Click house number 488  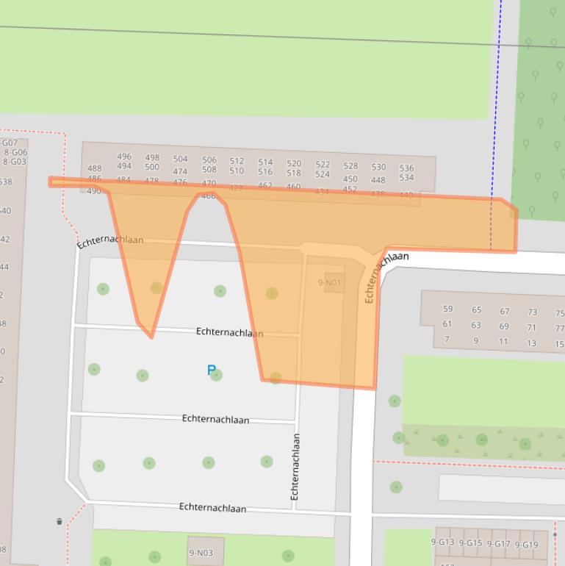94,168
